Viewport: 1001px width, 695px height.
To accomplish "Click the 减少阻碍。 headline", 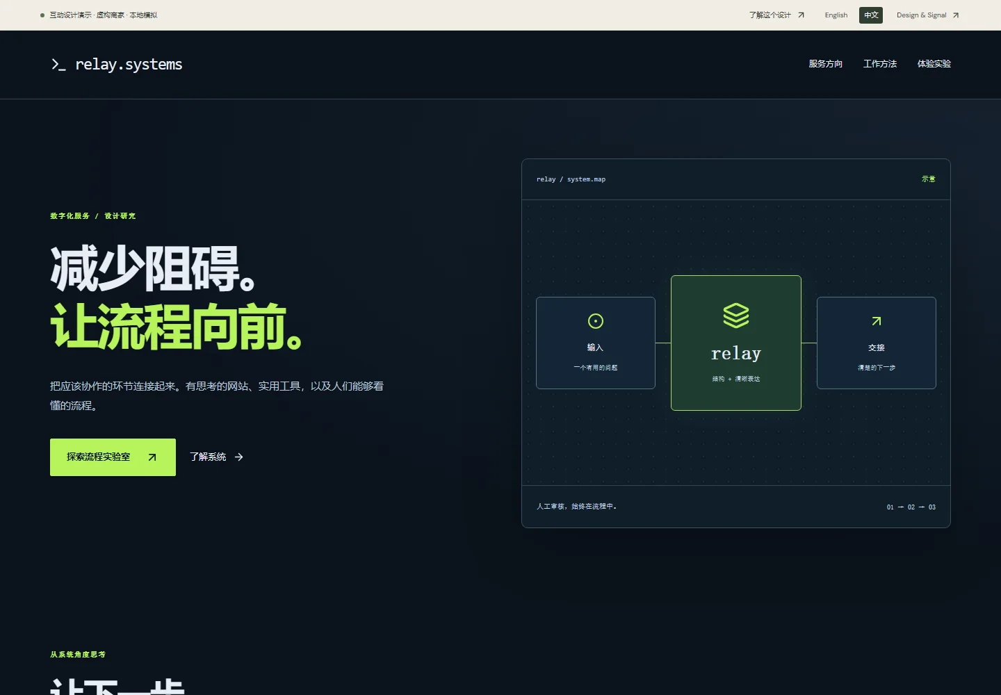I will coord(154,268).
